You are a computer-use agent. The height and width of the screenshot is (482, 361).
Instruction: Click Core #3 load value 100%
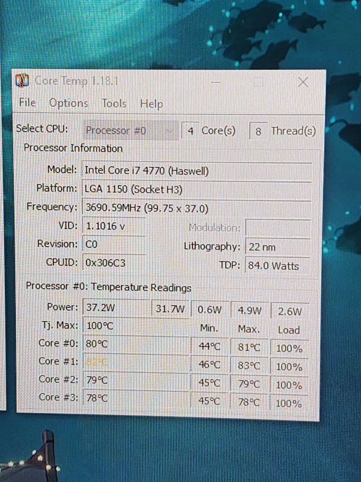289,403
